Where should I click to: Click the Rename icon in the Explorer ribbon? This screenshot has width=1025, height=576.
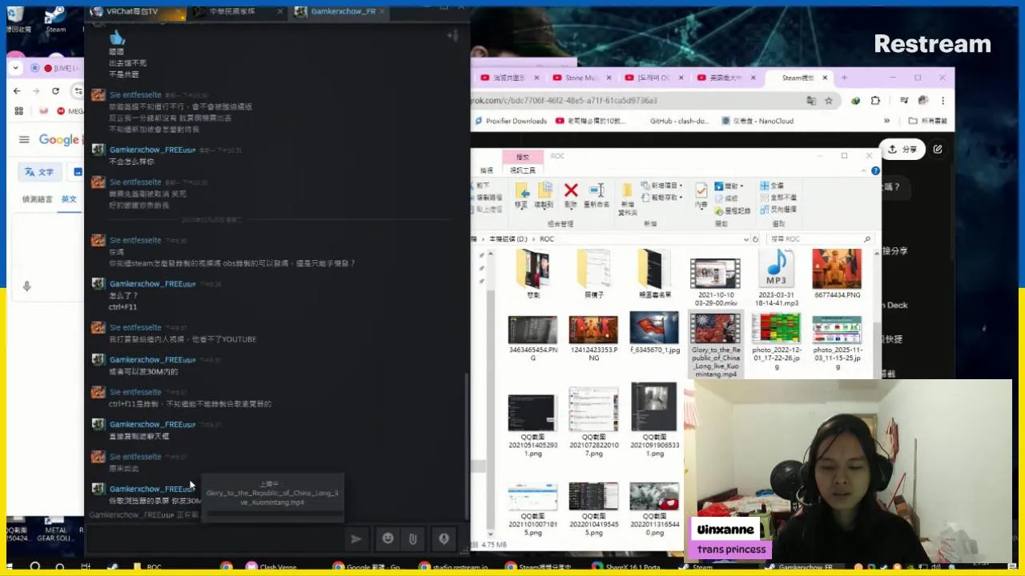pos(597,196)
